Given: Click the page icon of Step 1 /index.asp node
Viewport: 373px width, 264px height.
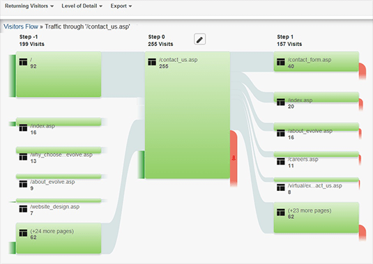Looking at the screenshot, I should pyautogui.click(x=281, y=102).
